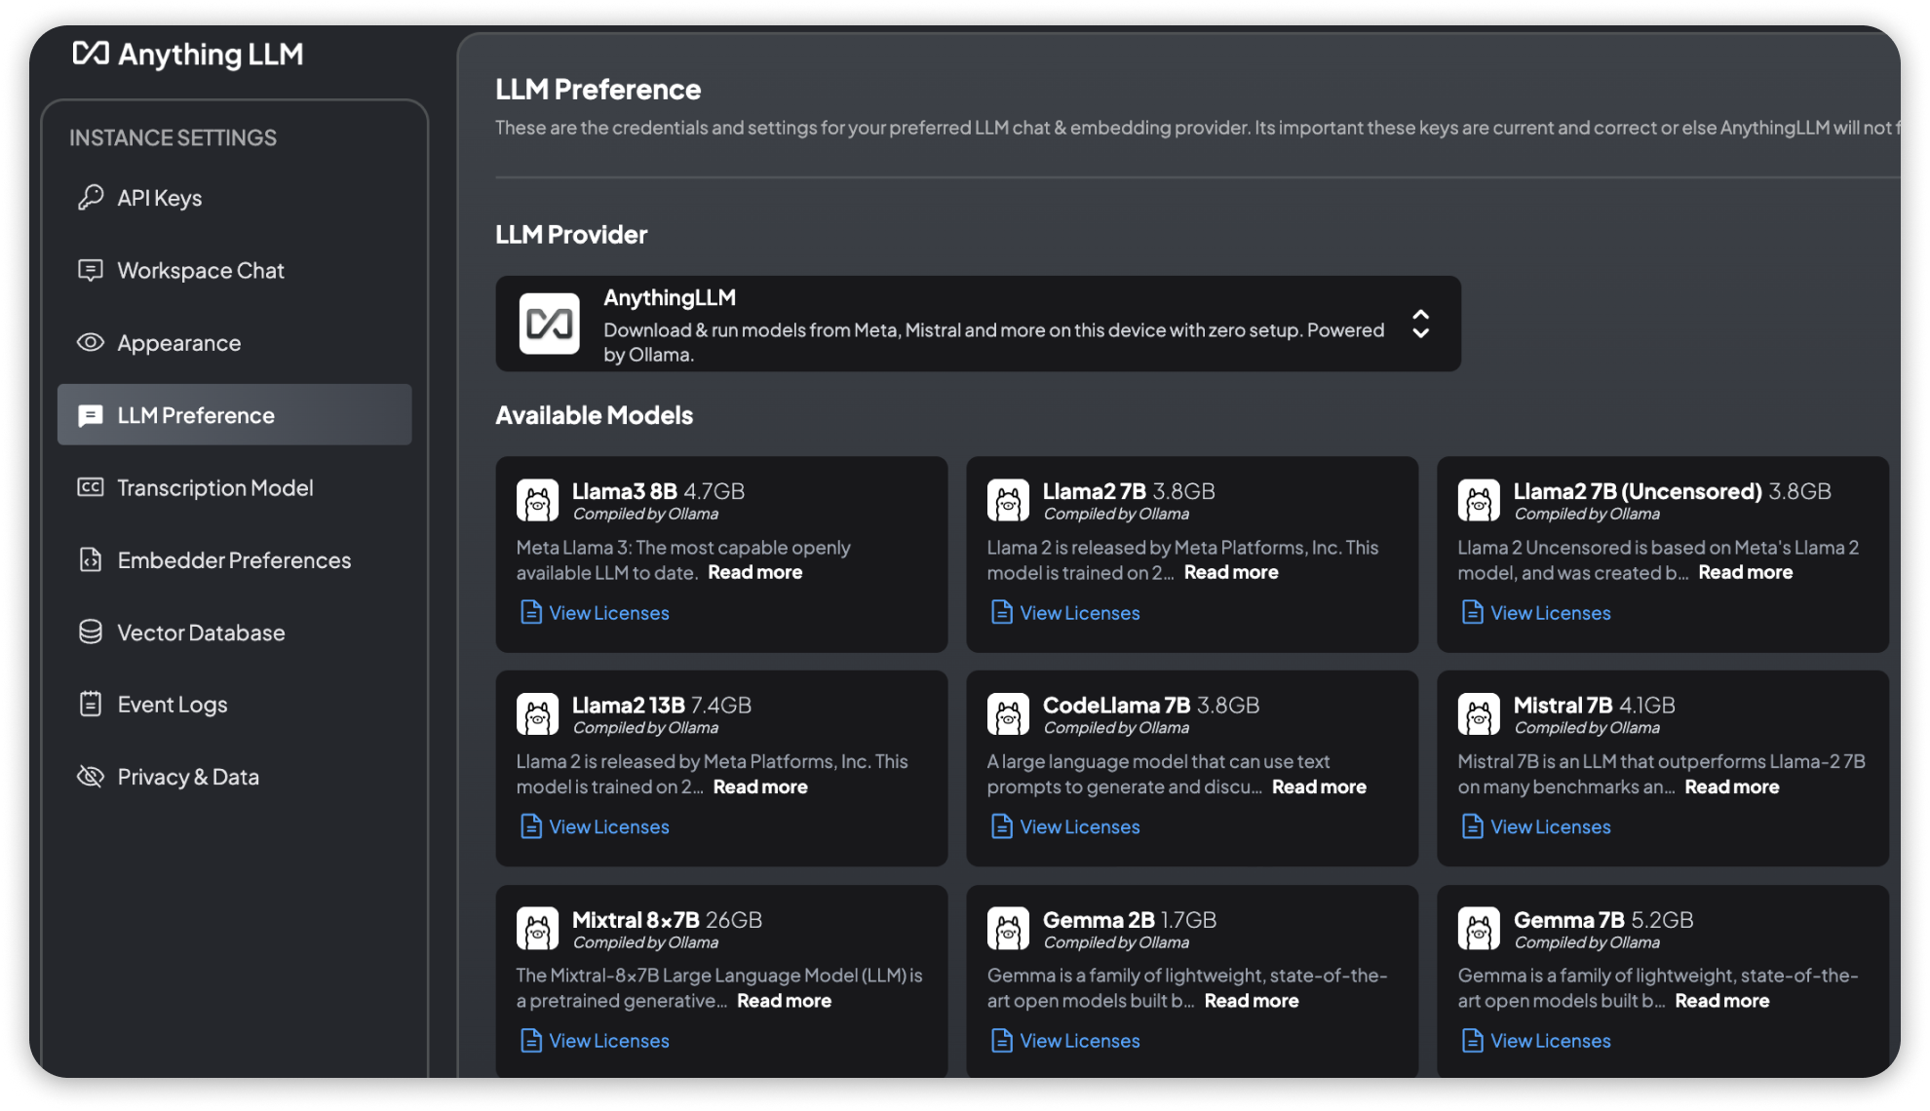Screen dimensions: 1930x1111
Task: Click the Embedder Preferences icon
Action: point(90,558)
